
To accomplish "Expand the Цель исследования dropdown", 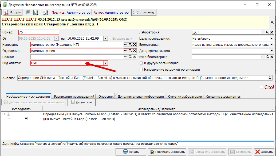I will pyautogui.click(x=272, y=39).
